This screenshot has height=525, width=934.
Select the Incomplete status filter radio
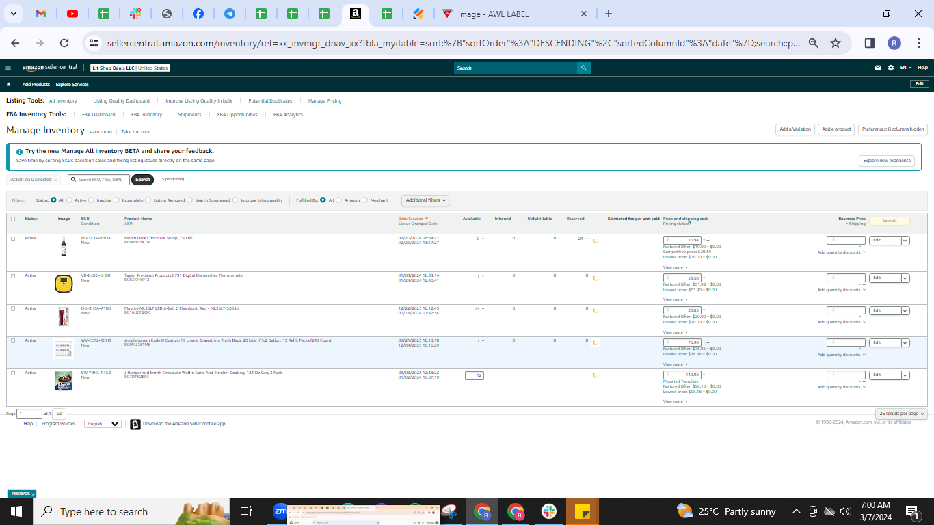point(117,200)
